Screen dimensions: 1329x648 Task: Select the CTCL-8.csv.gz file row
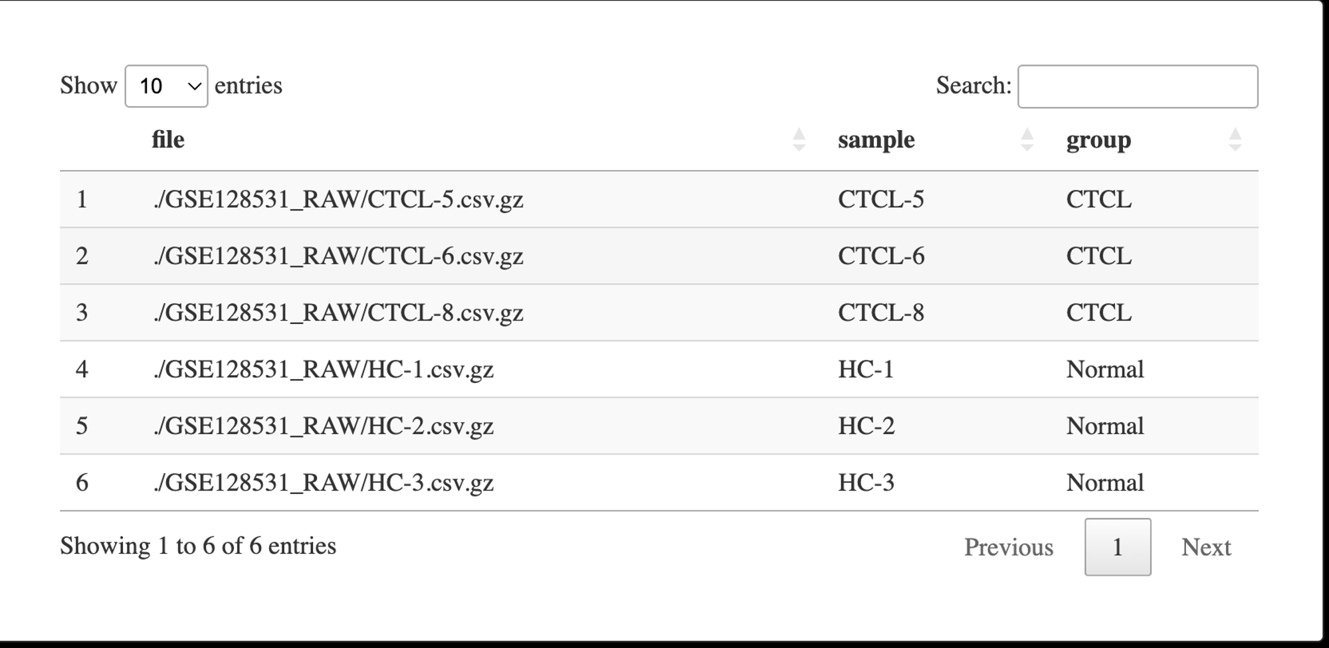click(x=659, y=313)
